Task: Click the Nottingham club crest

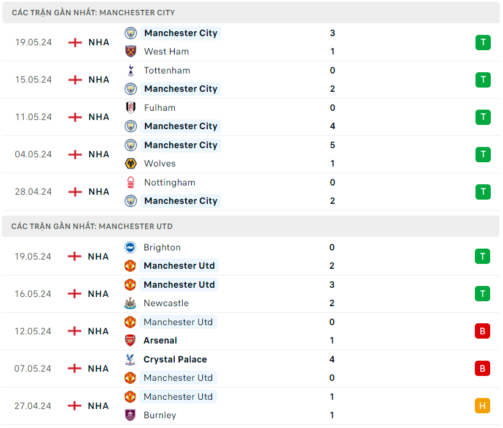Action: tap(130, 182)
